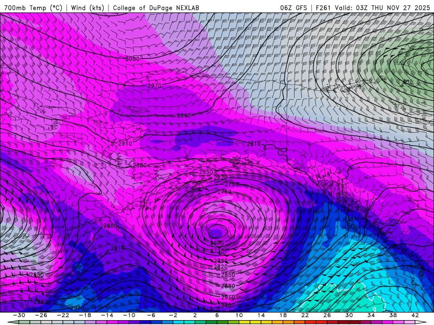Select the "06Z GFS" model run text
Screen dimensions: 434x325
pos(293,8)
